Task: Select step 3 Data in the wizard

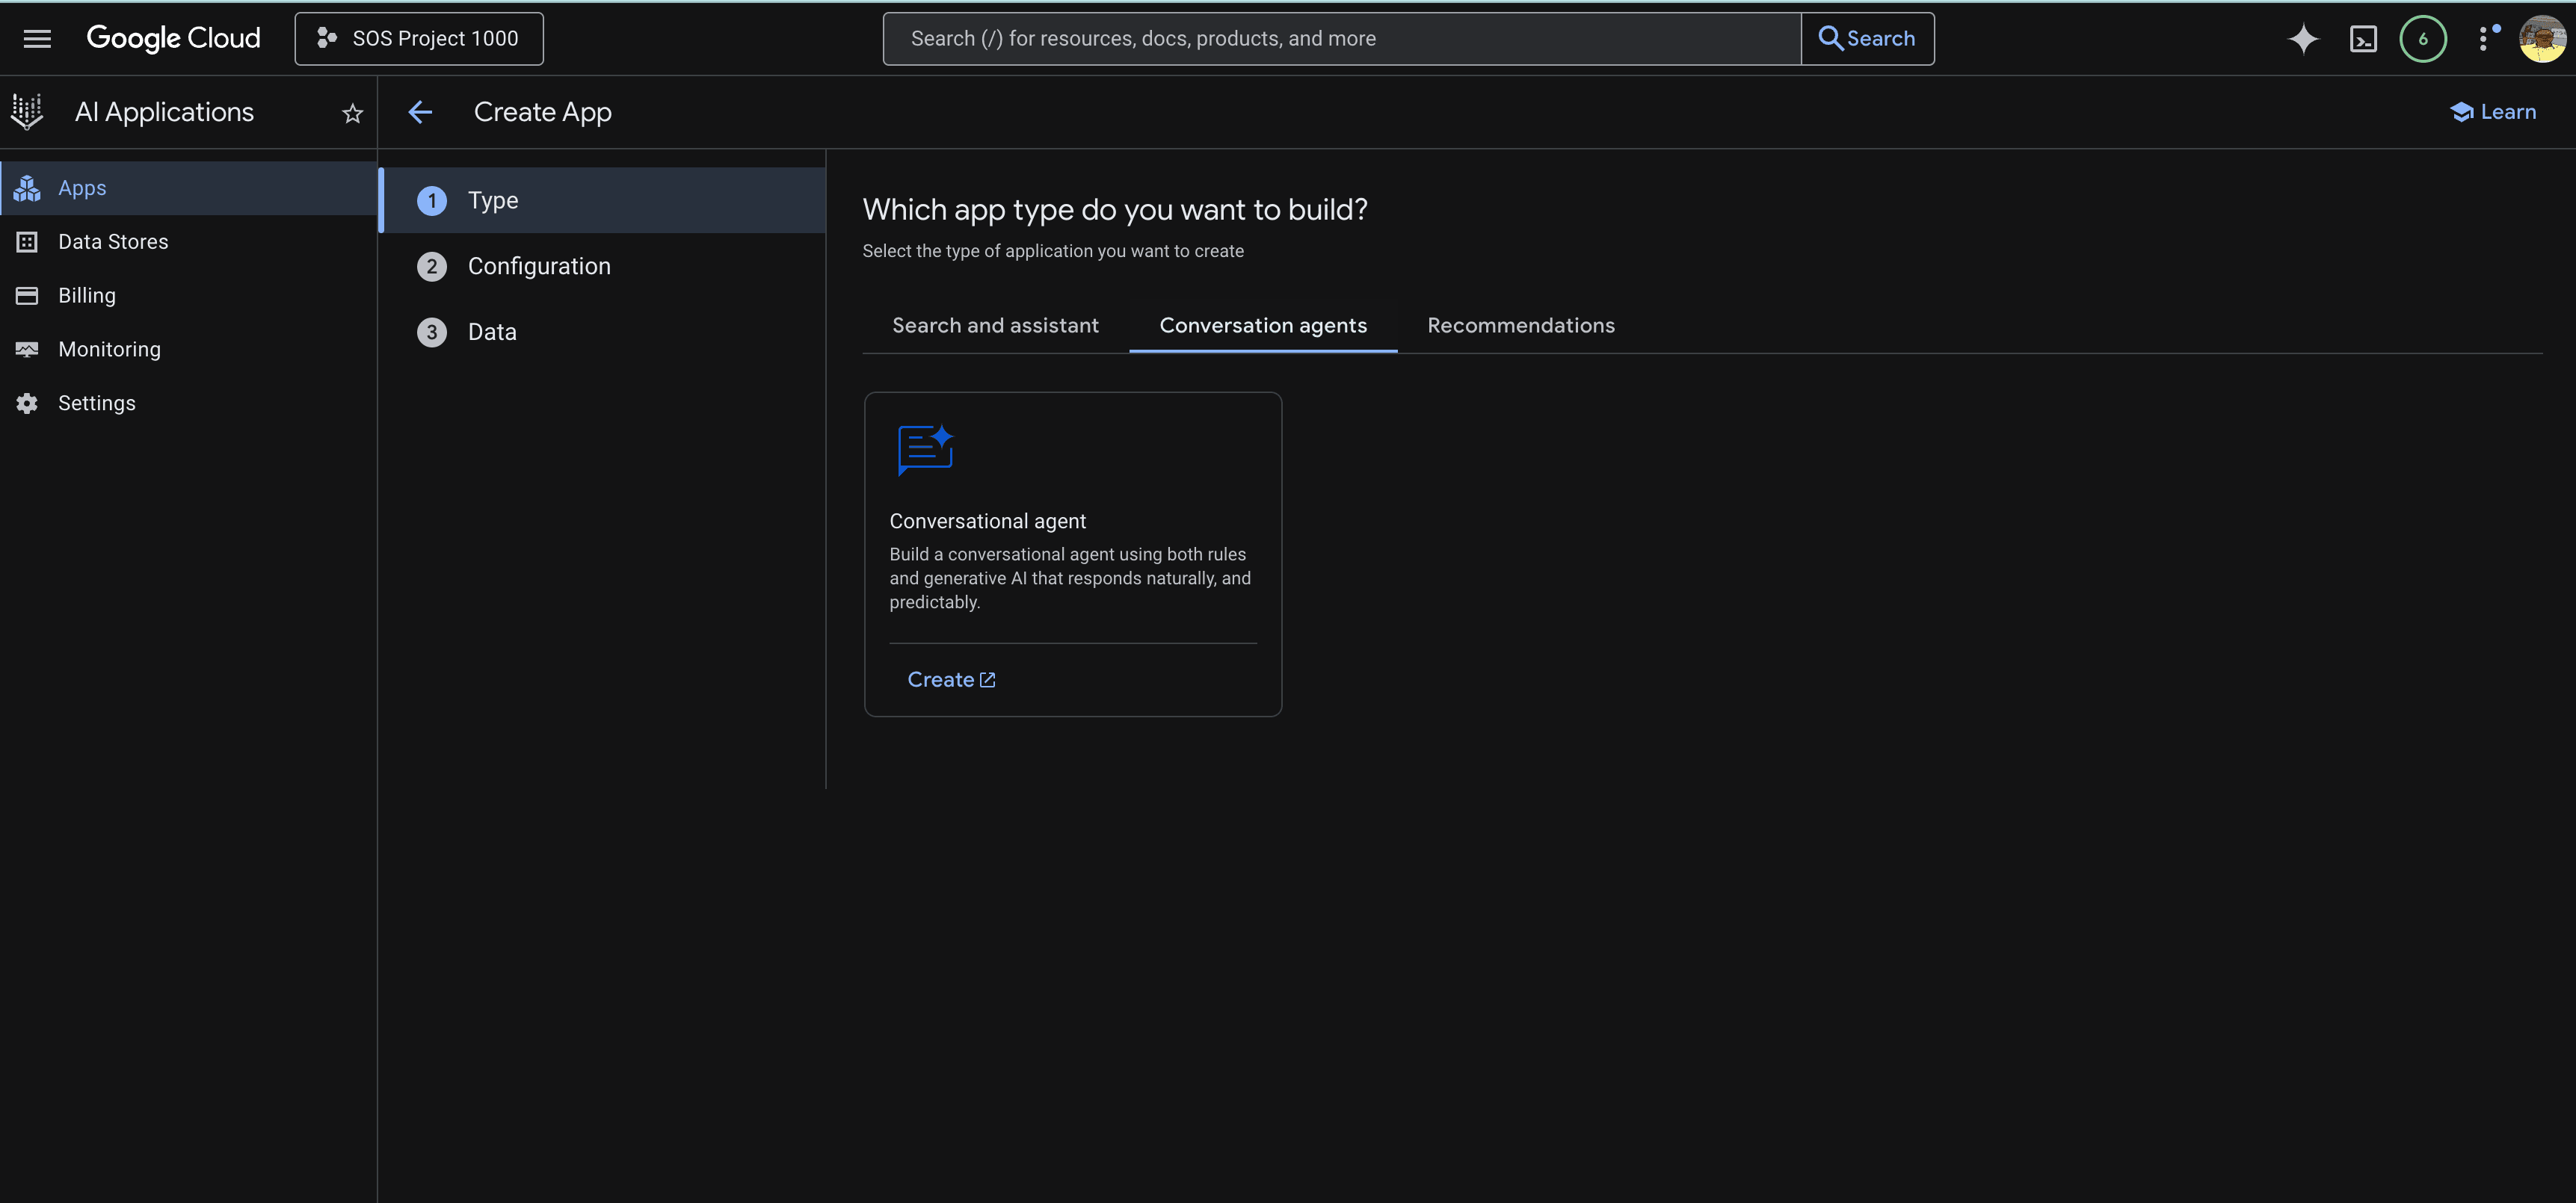Action: pyautogui.click(x=492, y=332)
